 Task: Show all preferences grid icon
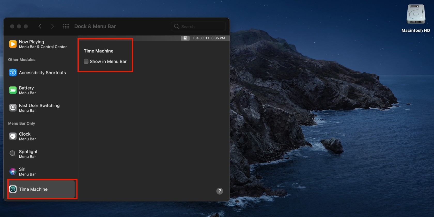coord(66,26)
